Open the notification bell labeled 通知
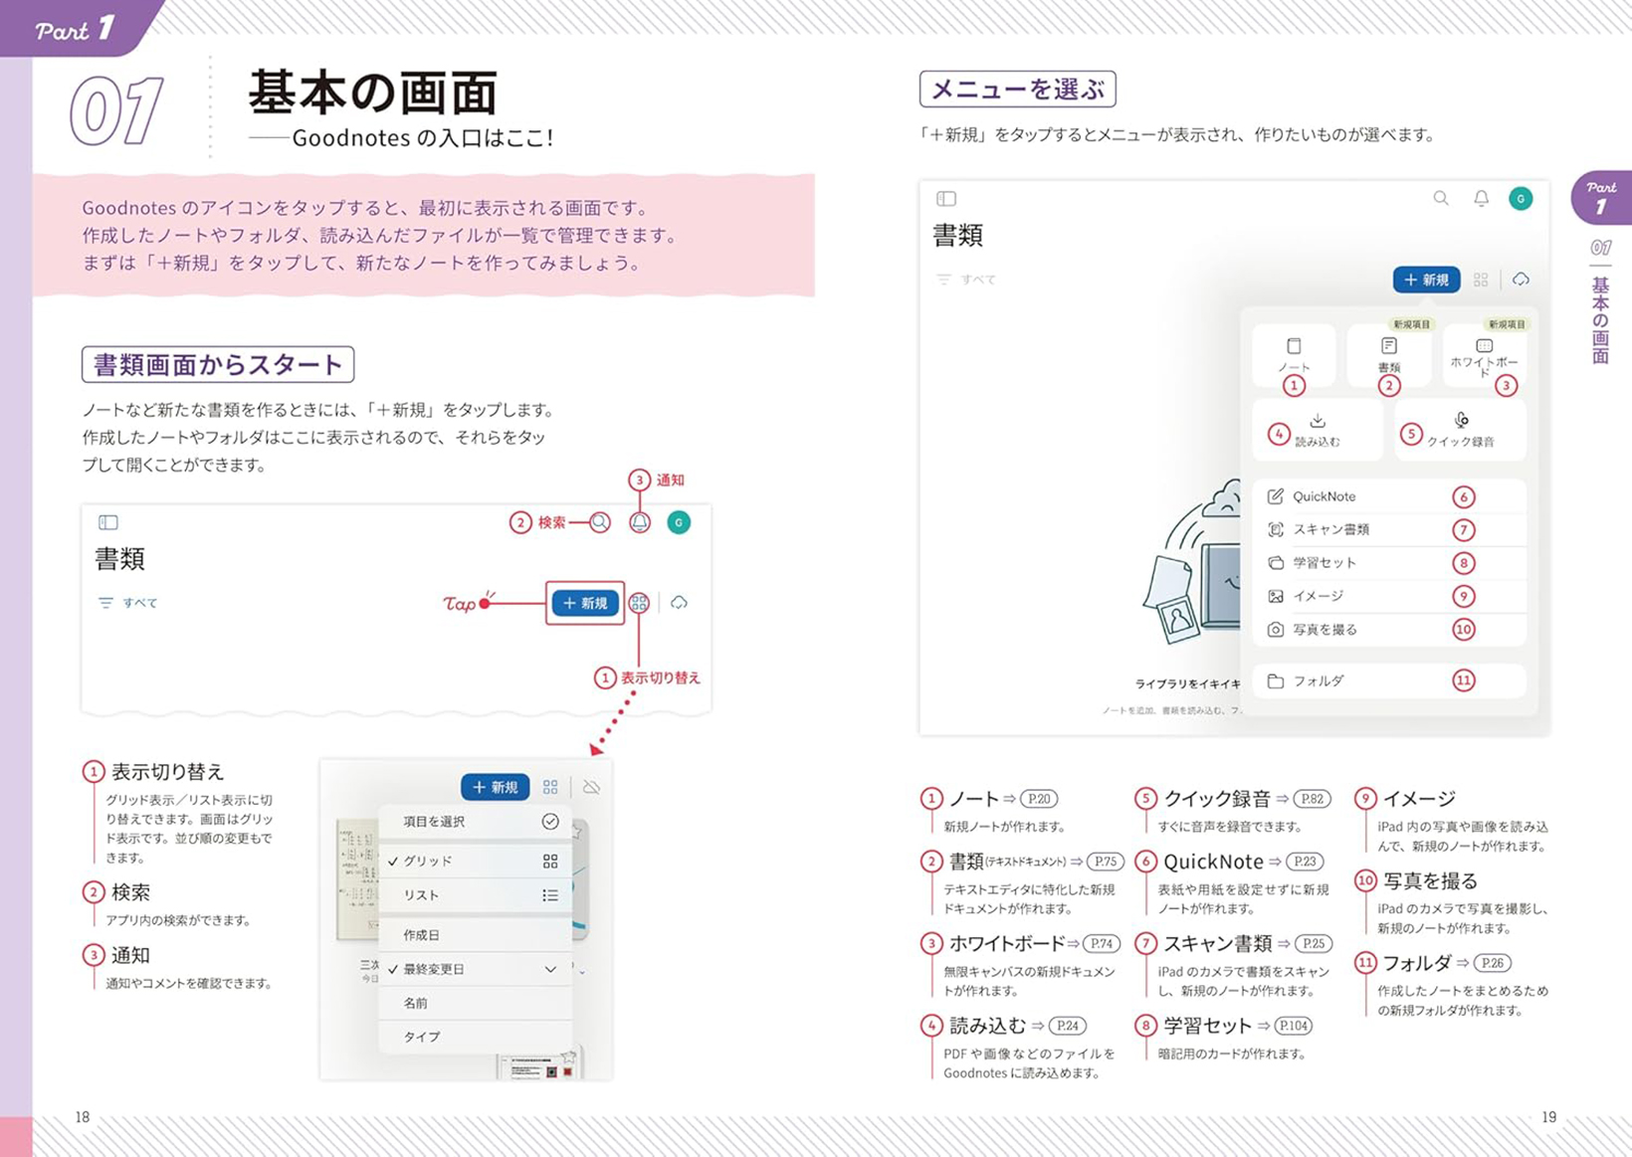The width and height of the screenshot is (1632, 1157). 640,522
